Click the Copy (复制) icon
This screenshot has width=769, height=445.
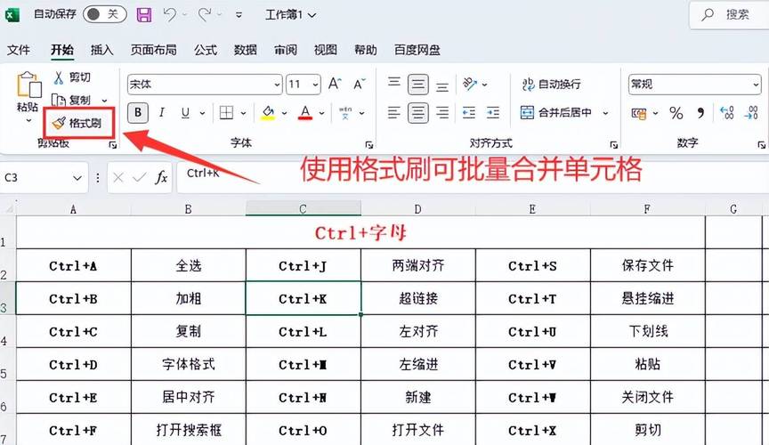pos(59,100)
